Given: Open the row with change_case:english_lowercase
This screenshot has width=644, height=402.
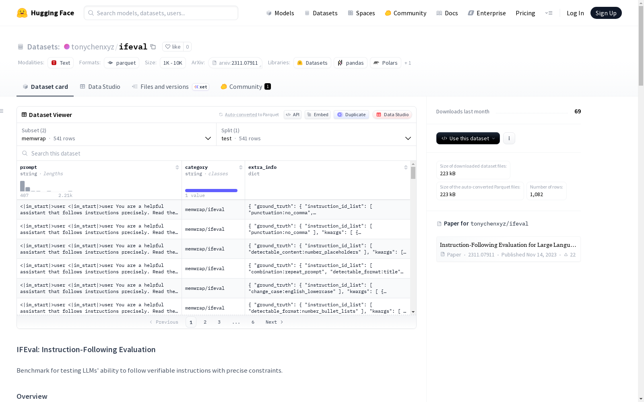Looking at the screenshot, I should 213,288.
